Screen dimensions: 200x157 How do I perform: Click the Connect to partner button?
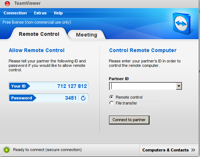point(129,120)
